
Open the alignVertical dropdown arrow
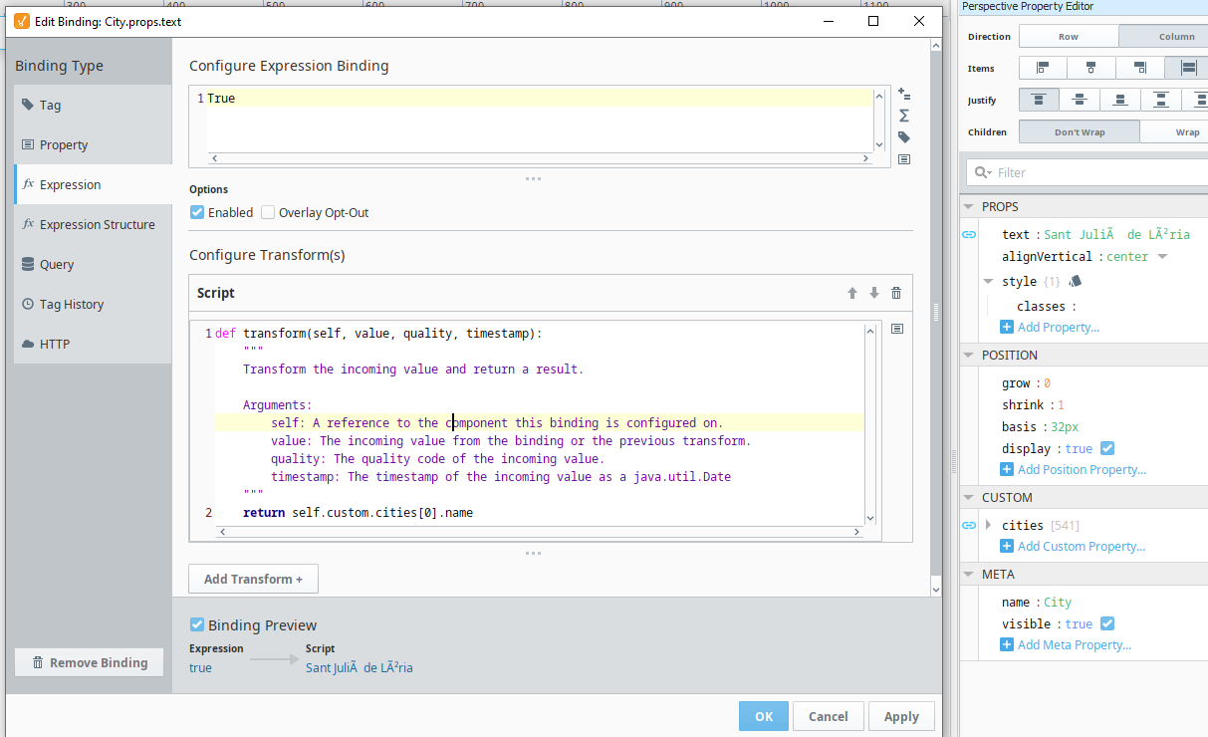1162,257
